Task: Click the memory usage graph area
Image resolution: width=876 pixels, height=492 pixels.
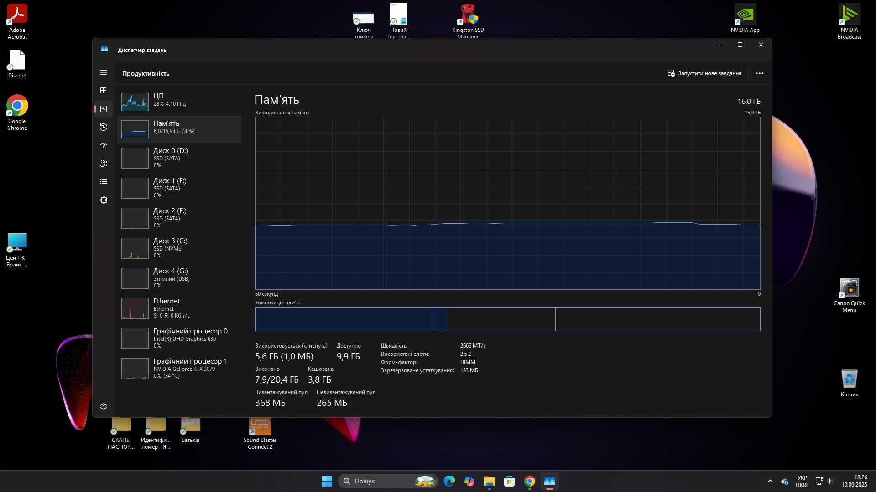Action: pos(507,203)
